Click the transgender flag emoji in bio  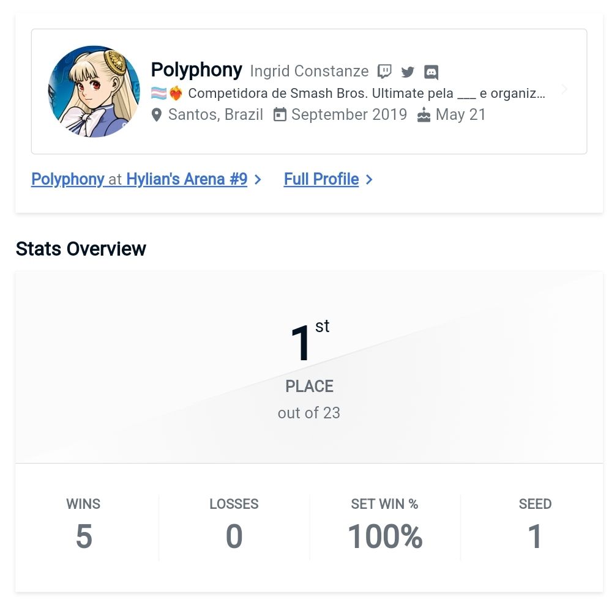tap(159, 93)
